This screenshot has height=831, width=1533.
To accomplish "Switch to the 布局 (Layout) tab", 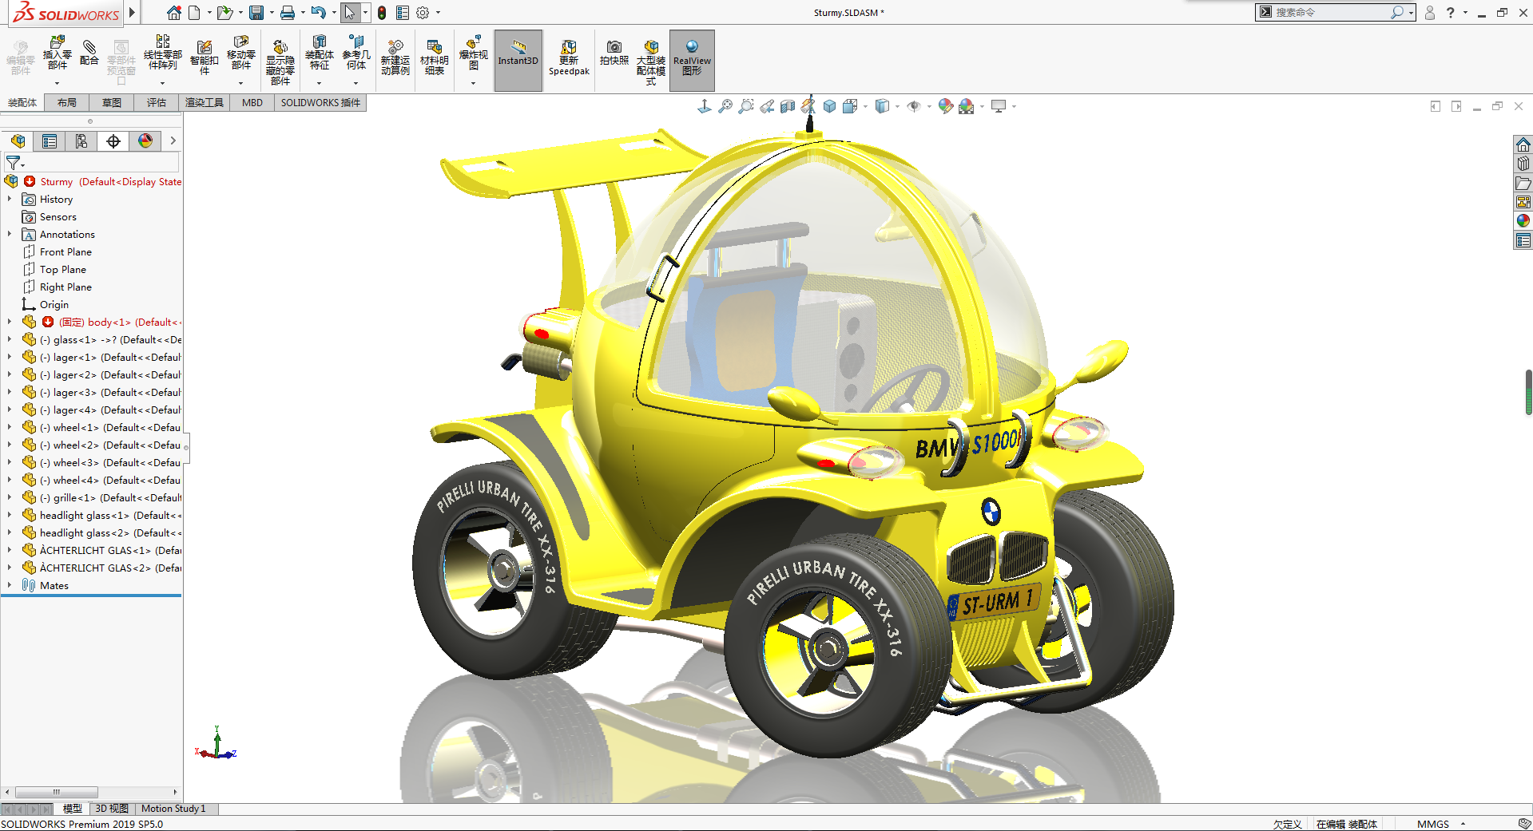I will 67,102.
